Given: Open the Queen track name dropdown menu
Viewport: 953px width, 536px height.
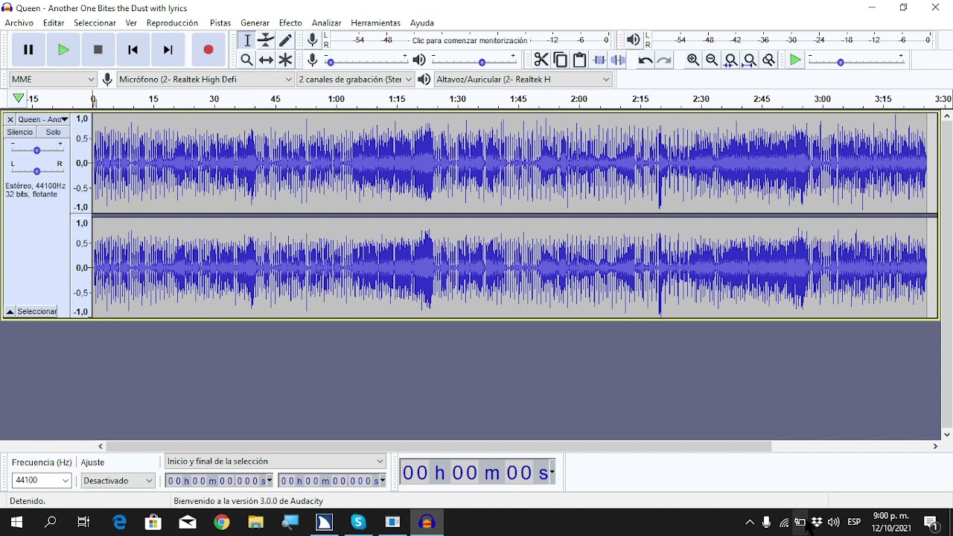Looking at the screenshot, I should pyautogui.click(x=43, y=119).
